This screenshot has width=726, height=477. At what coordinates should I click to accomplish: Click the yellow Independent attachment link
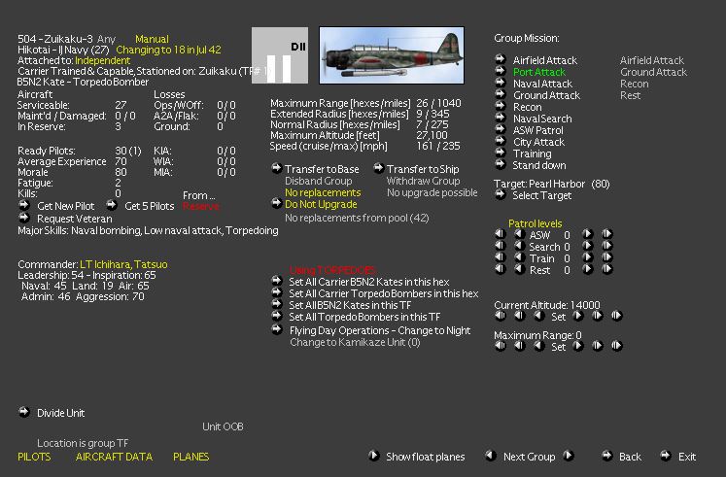point(102,60)
